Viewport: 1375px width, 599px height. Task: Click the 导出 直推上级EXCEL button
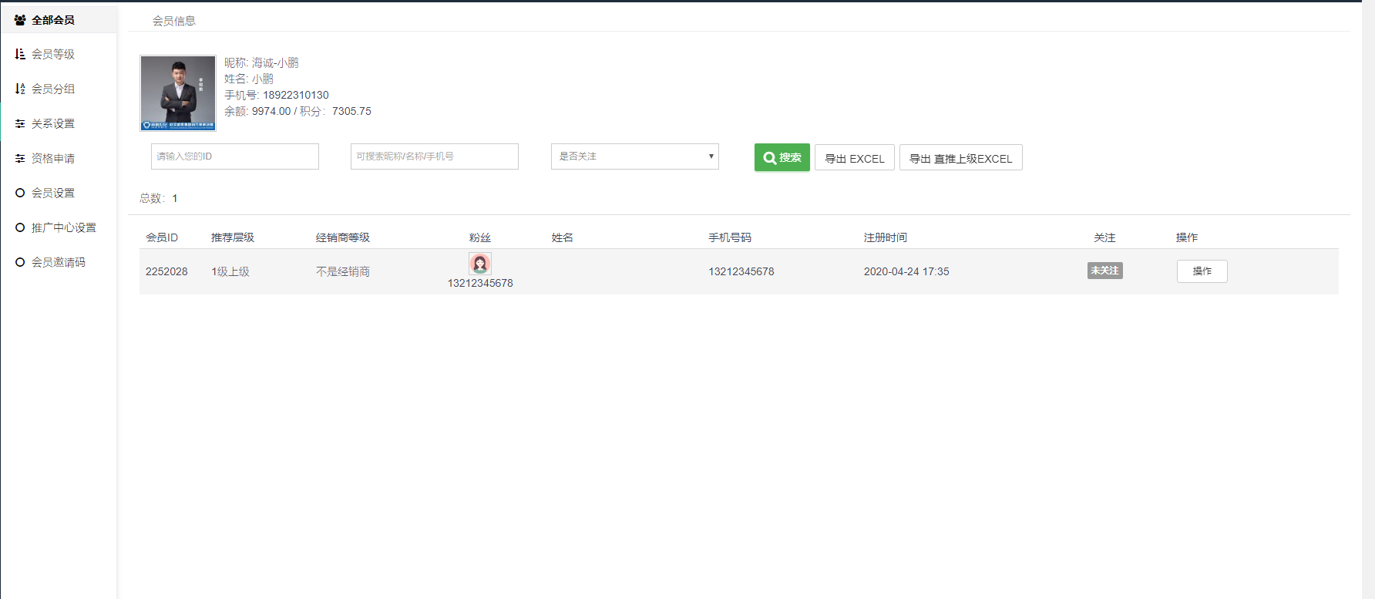(x=961, y=158)
